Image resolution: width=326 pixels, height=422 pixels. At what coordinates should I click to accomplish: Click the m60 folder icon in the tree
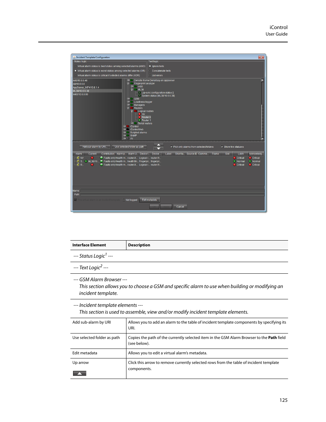click(x=135, y=86)
